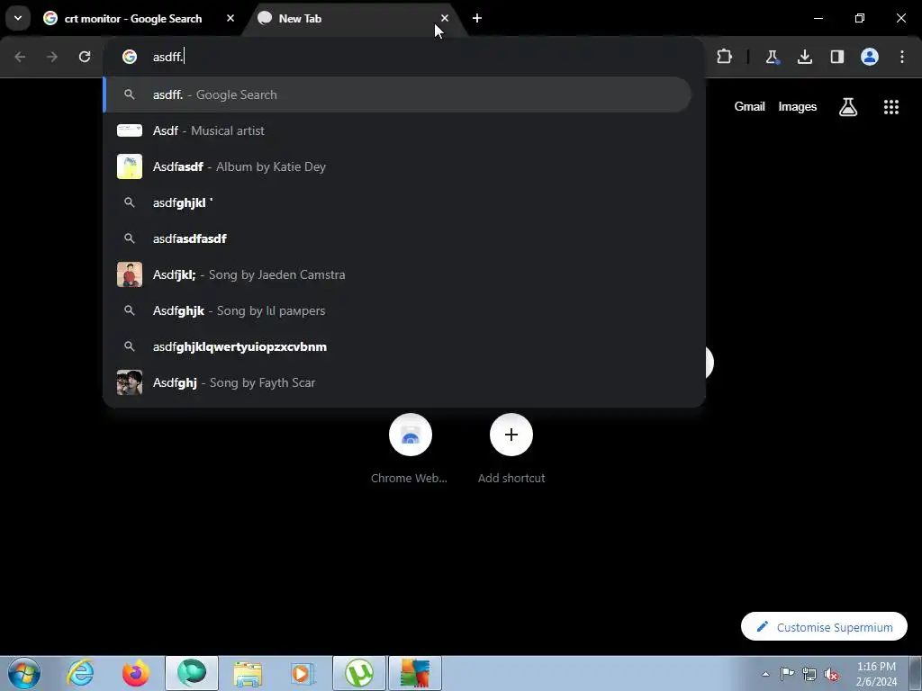Image resolution: width=922 pixels, height=691 pixels.
Task: Select the 'asdfghjklqwertyuiopzxcvbnm' suggestion
Action: coord(397,346)
